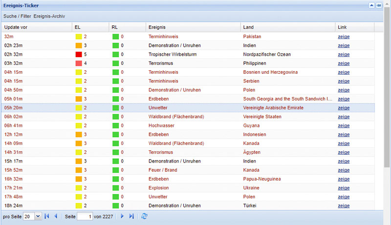Click the red EL 5 color indicator

pyautogui.click(x=78, y=54)
